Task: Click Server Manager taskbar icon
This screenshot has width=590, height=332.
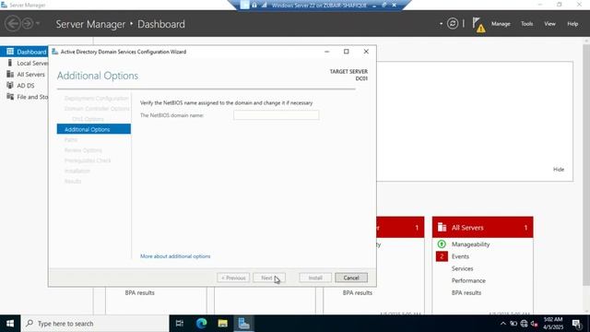Action: click(x=243, y=324)
